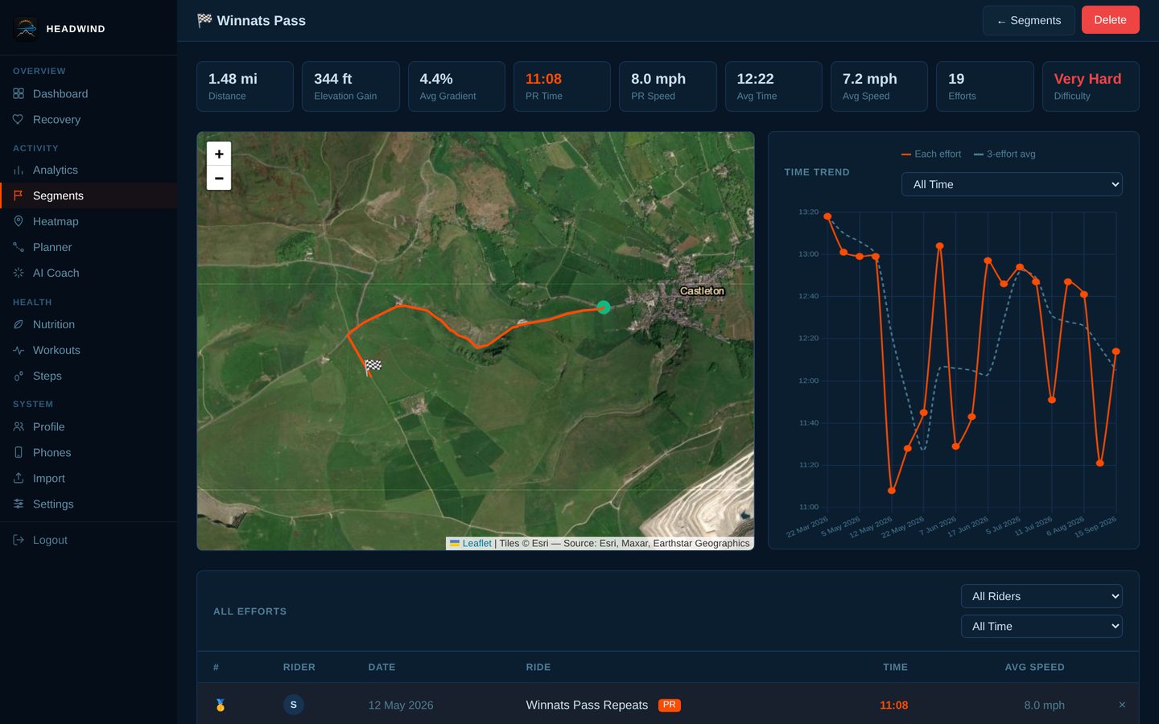Screen dimensions: 1159x724
Task: Go to the Heatmap page
Action: 89,222
